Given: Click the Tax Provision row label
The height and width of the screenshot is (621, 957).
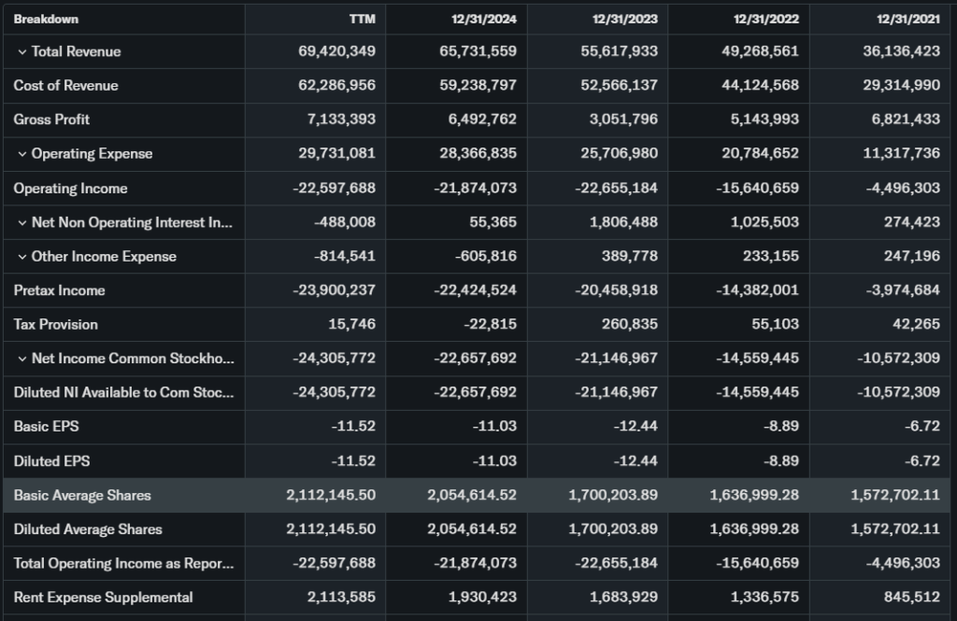Looking at the screenshot, I should (x=55, y=325).
